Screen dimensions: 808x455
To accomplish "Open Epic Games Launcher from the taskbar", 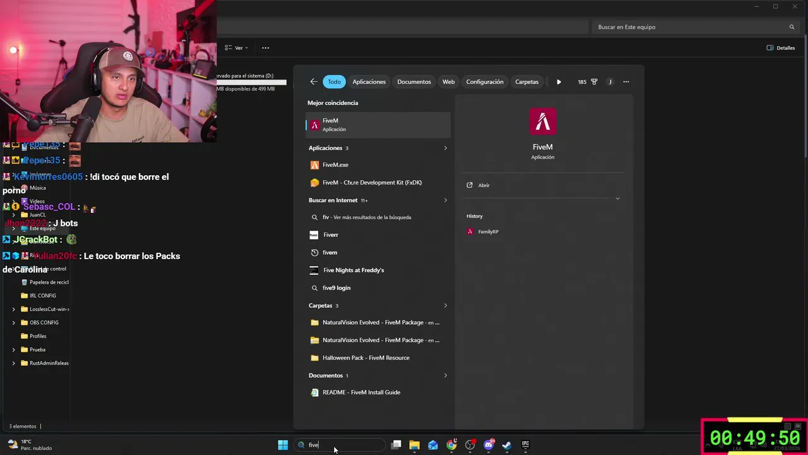I will coord(525,445).
